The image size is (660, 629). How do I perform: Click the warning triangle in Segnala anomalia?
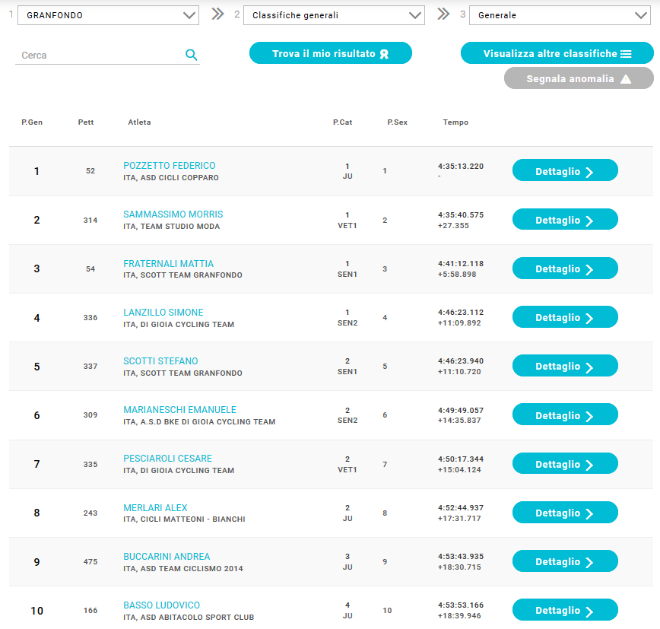(x=626, y=79)
